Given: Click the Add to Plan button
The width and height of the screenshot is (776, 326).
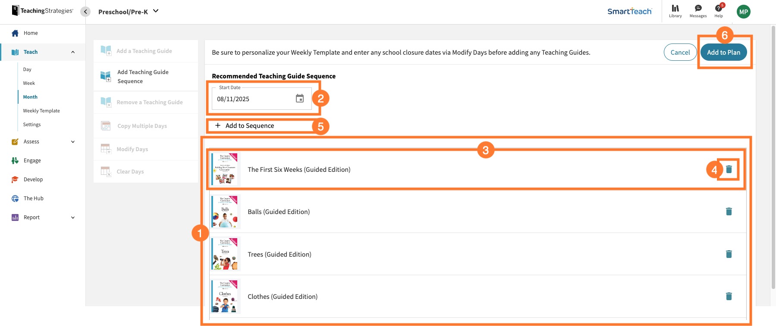Looking at the screenshot, I should [724, 52].
